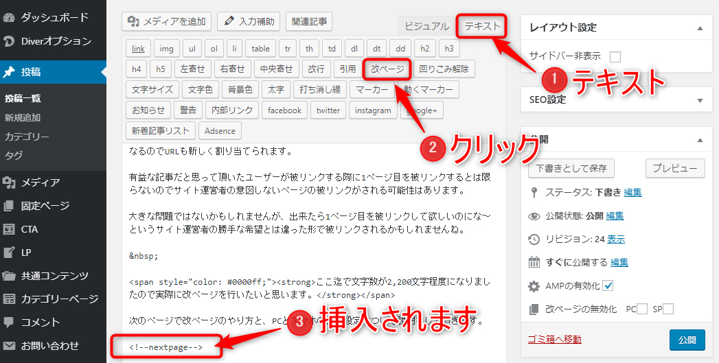Switch to the ビジュアル editor tab
Image resolution: width=719 pixels, height=363 pixels.
coord(426,27)
